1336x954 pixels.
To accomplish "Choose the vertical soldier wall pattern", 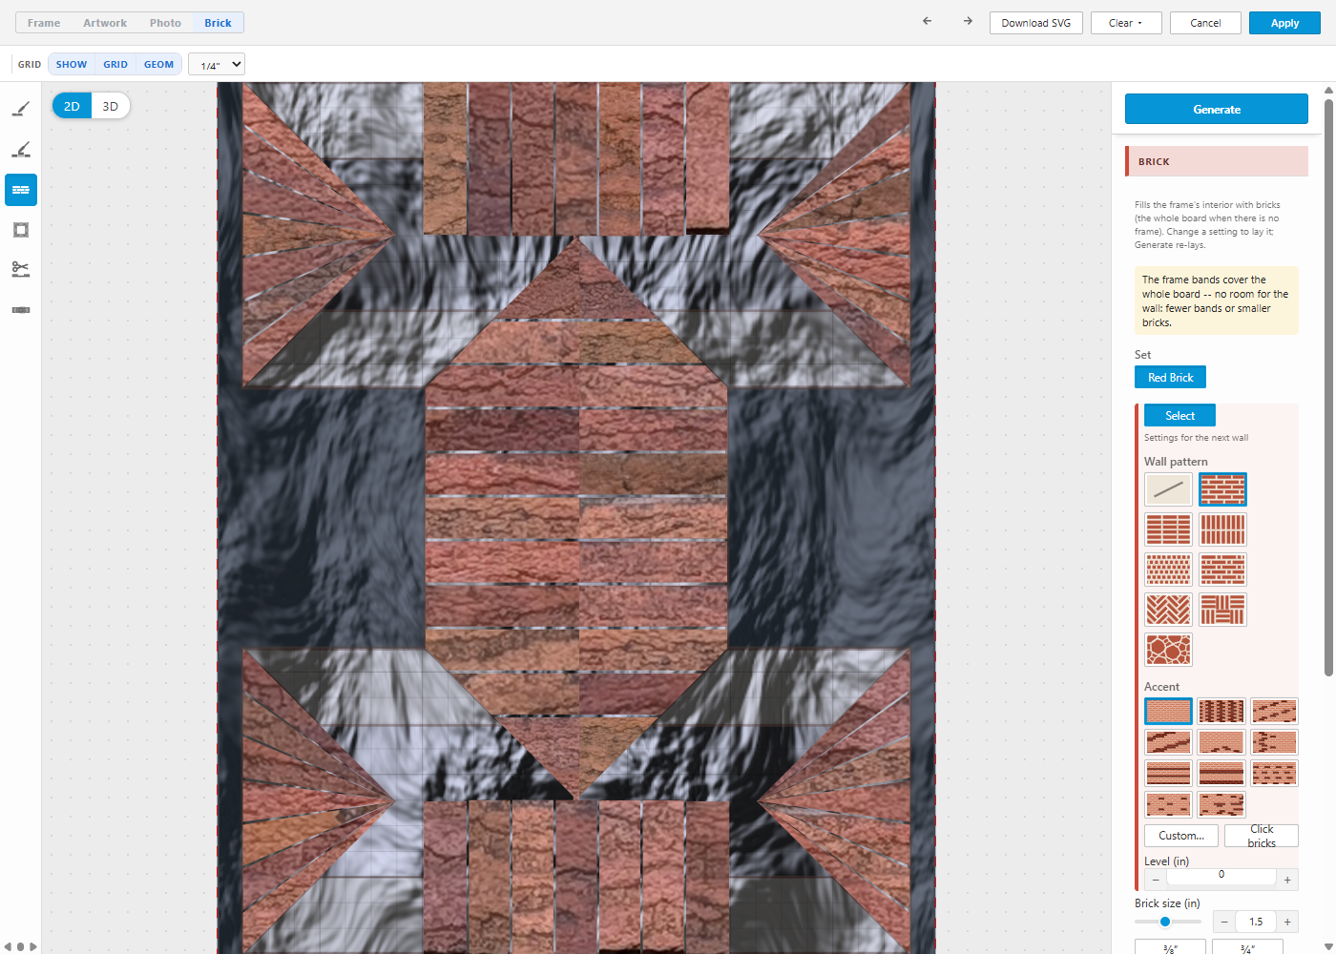I will [x=1222, y=529].
